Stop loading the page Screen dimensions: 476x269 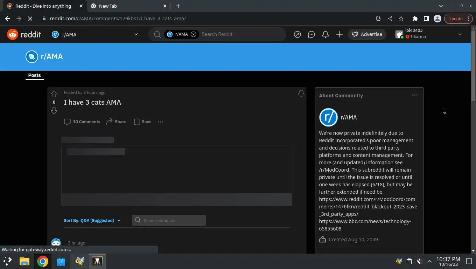pyautogui.click(x=30, y=19)
